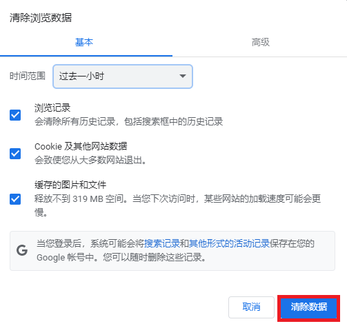Screen dimensions: 347x326
Task: Open the 过去一小时 time range combo box
Action: click(123, 77)
